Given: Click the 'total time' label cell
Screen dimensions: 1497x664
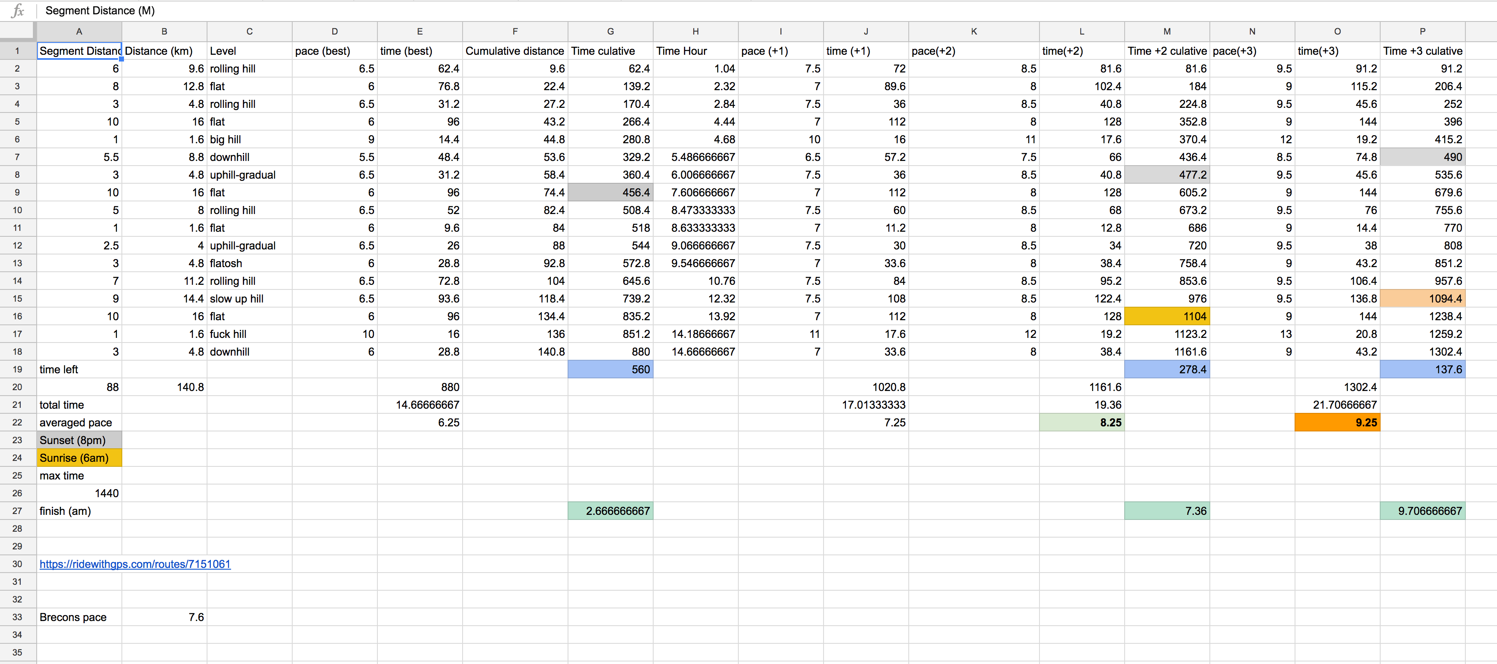Looking at the screenshot, I should click(79, 405).
